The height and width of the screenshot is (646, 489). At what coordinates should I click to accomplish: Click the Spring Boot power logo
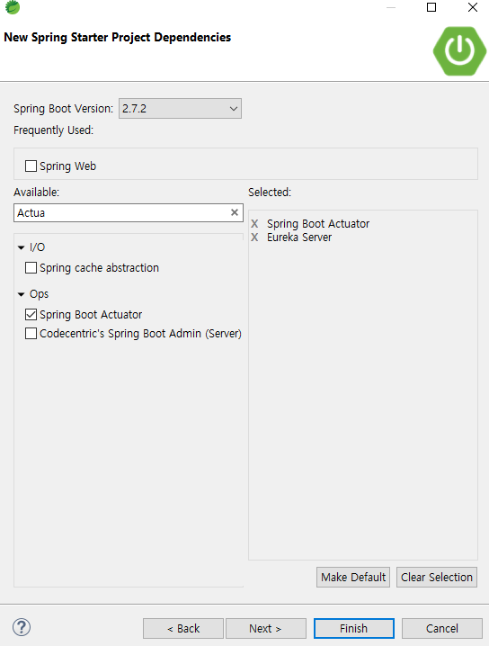[459, 51]
